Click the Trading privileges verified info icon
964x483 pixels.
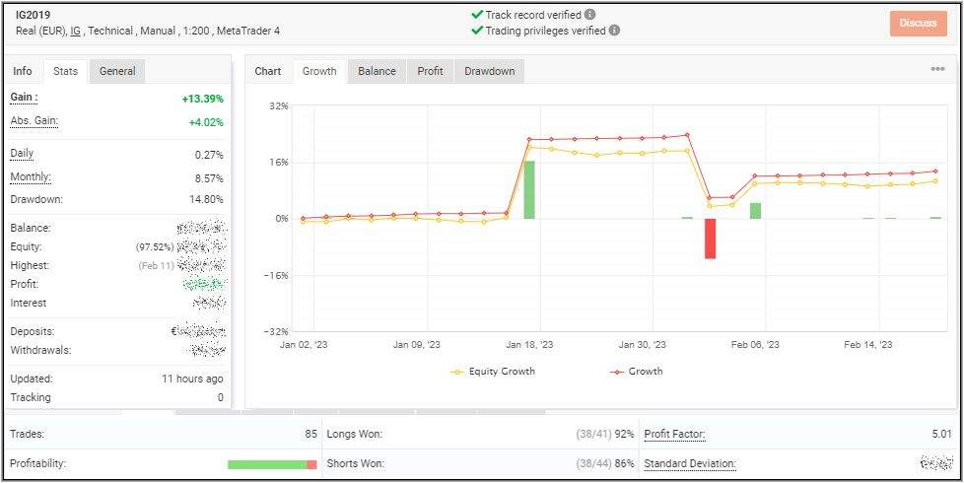click(x=614, y=31)
